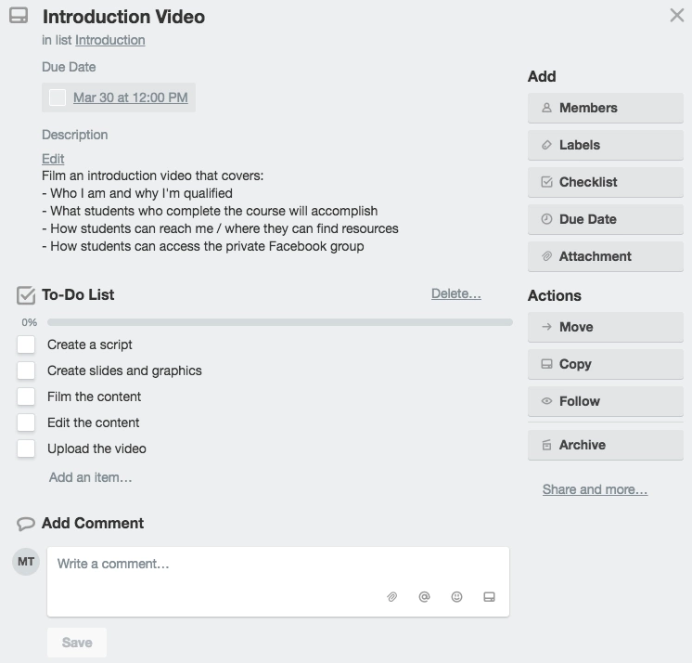Check the 'Create a script' item
The width and height of the screenshot is (692, 663).
(x=26, y=344)
